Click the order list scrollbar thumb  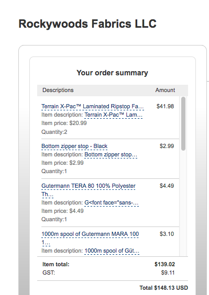[183, 123]
